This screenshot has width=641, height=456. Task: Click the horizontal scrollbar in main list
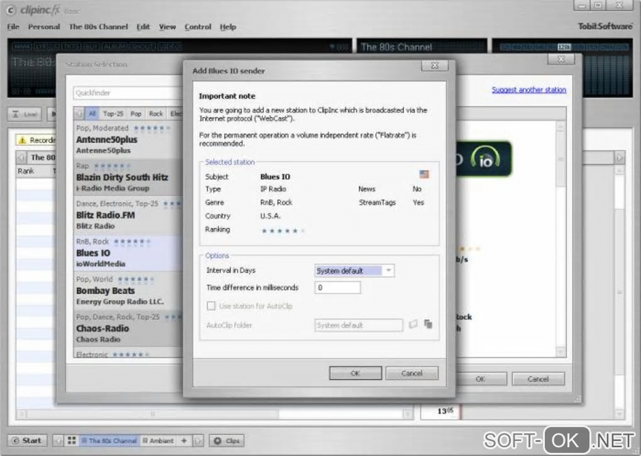coord(215,414)
